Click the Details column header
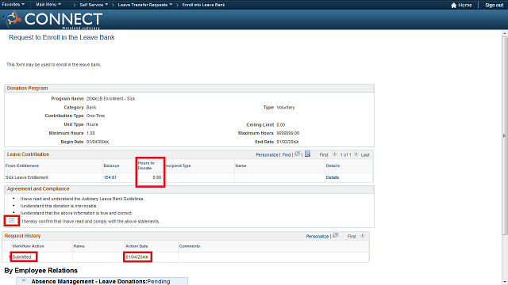The image size is (508, 285). 333,165
